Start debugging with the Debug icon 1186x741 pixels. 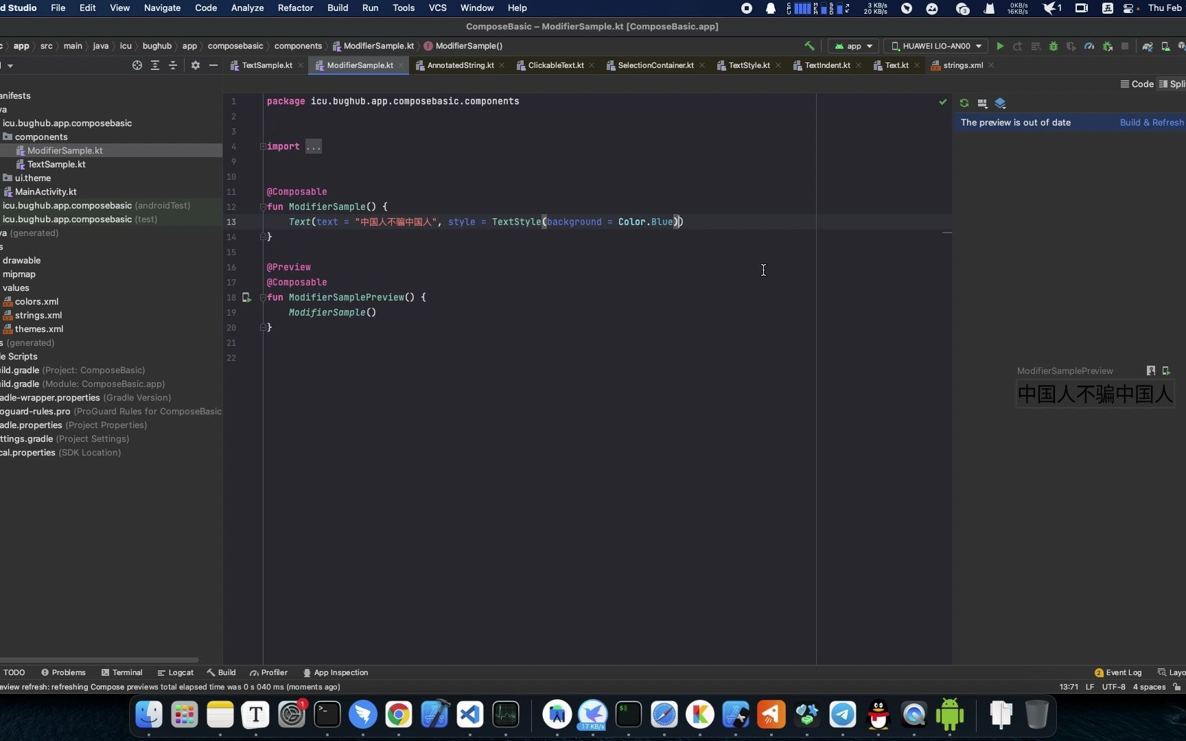(1054, 46)
